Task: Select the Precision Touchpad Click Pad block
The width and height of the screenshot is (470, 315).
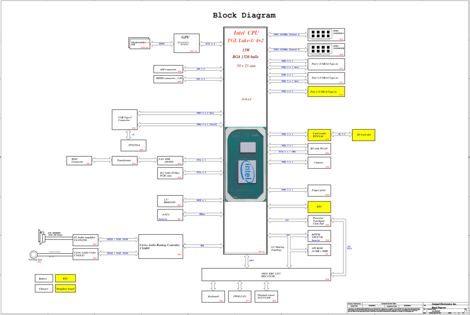Action: point(319,221)
